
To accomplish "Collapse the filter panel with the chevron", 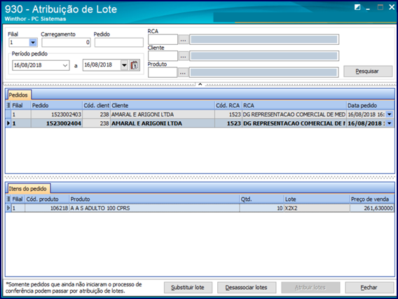I will (200, 84).
